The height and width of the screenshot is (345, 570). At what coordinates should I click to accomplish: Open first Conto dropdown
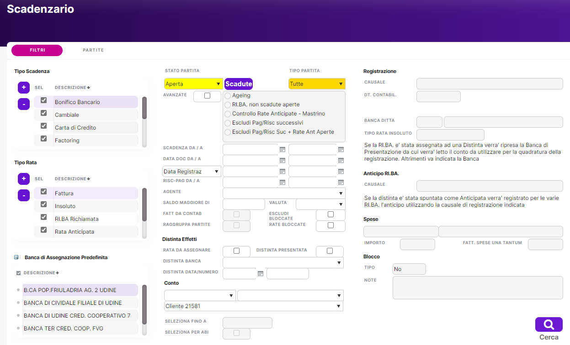[200, 296]
